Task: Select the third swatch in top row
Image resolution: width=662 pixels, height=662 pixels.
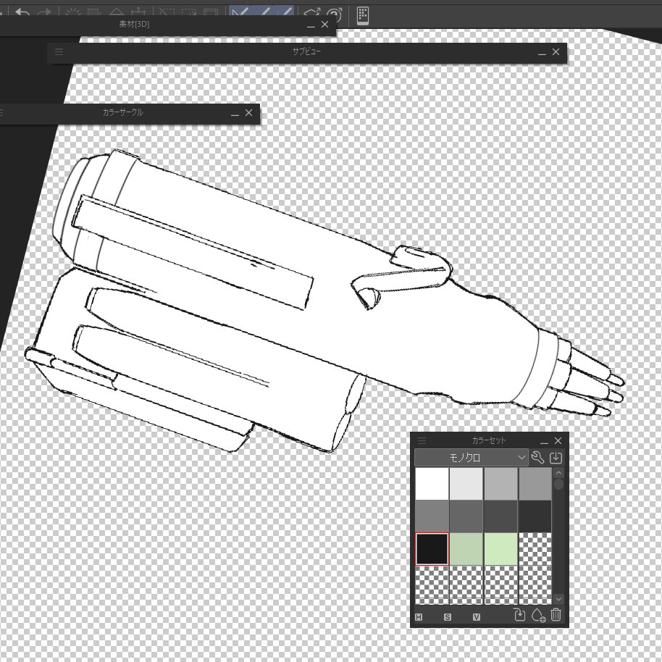Action: click(x=500, y=483)
